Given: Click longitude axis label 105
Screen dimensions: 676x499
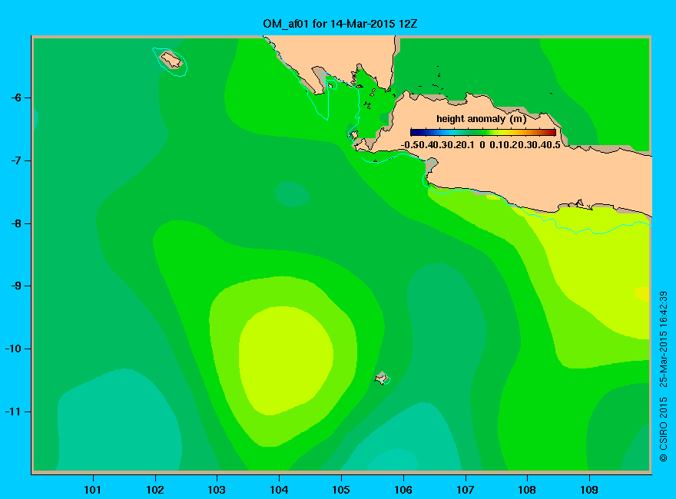Looking at the screenshot, I should point(341,490).
